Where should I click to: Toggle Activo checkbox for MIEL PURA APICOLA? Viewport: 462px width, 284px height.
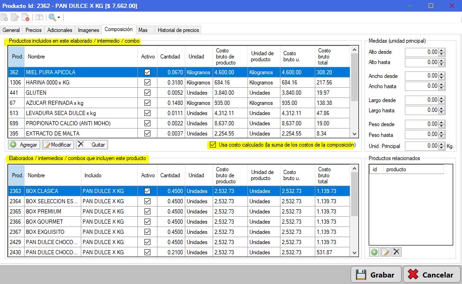147,72
